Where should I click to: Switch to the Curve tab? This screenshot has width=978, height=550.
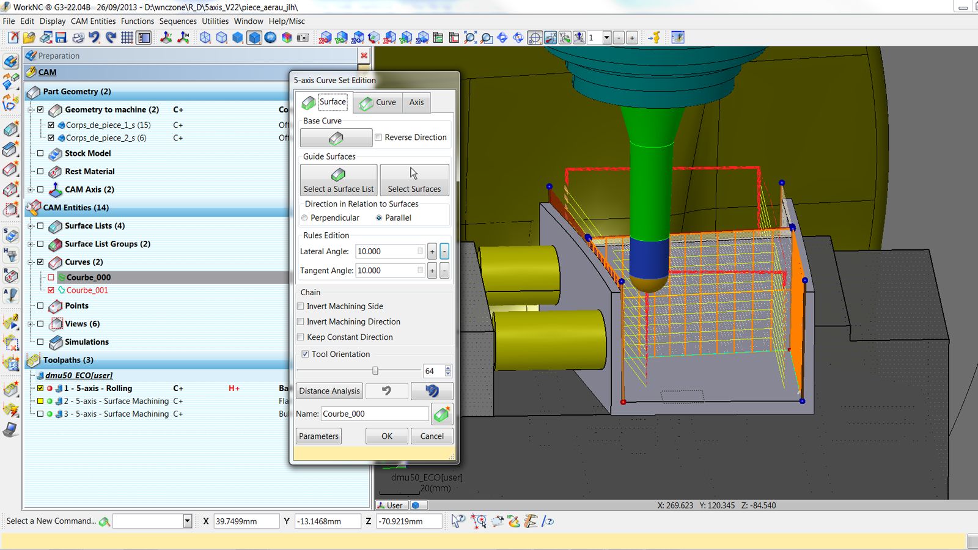point(378,102)
